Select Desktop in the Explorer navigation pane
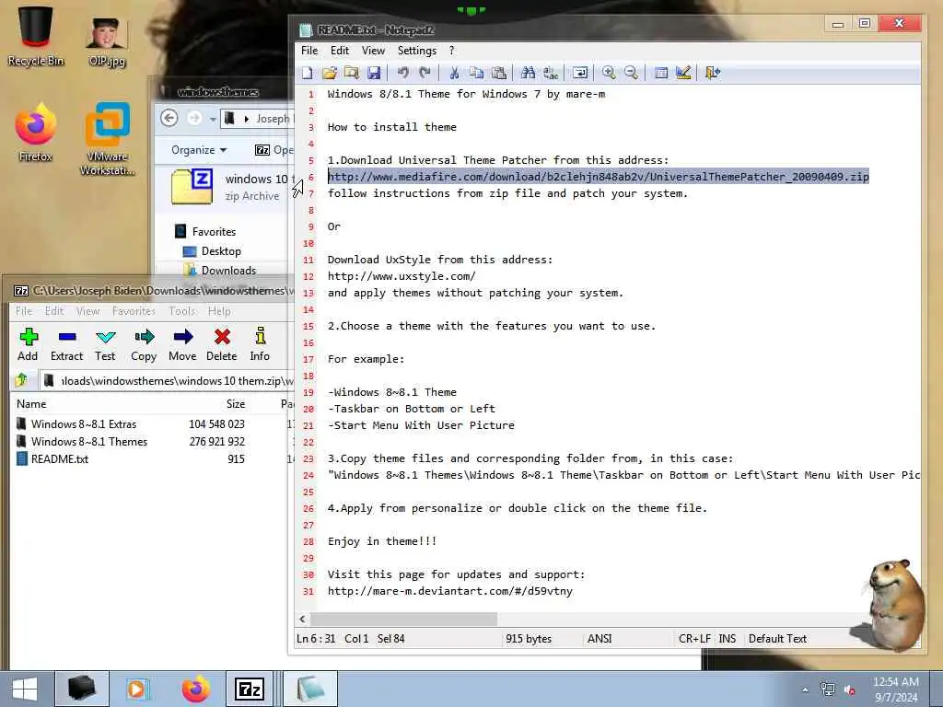This screenshot has width=943, height=707. [221, 251]
